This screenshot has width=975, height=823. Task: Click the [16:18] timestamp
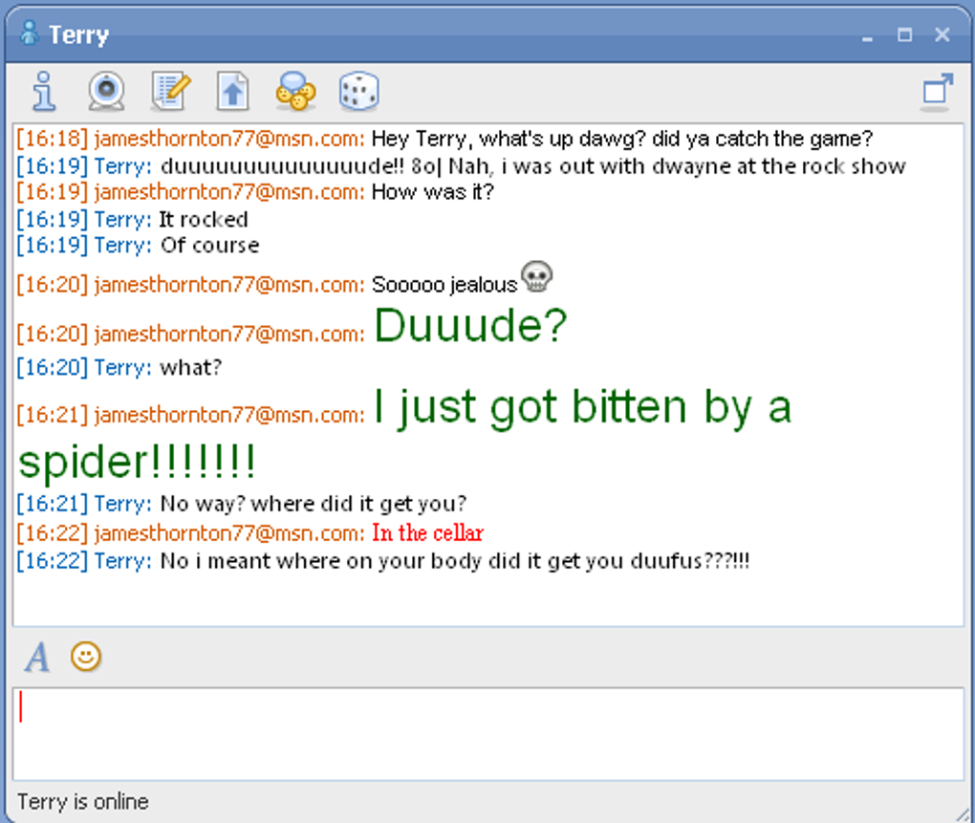(53, 139)
